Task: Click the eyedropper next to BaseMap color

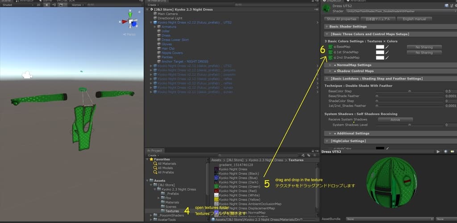Action: (x=387, y=47)
